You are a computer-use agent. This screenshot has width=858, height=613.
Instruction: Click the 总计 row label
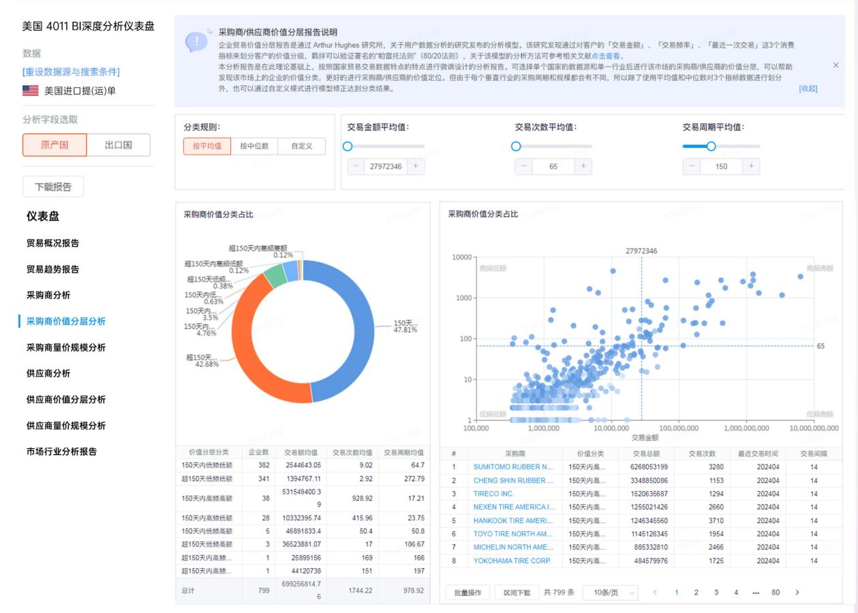pyautogui.click(x=188, y=591)
